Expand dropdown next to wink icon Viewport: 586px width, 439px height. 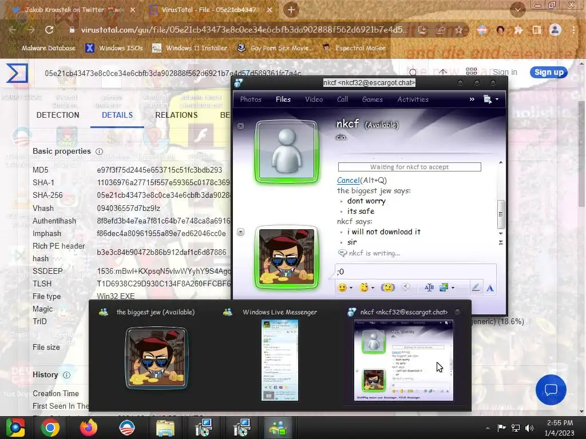tap(373, 288)
